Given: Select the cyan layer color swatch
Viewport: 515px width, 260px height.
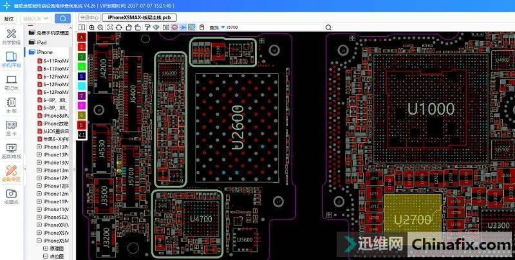Looking at the screenshot, I should 82,86.
